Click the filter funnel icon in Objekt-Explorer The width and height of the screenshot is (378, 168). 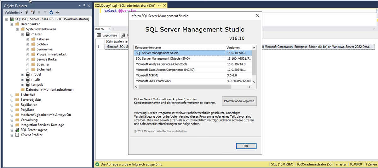pyautogui.click(x=45, y=13)
